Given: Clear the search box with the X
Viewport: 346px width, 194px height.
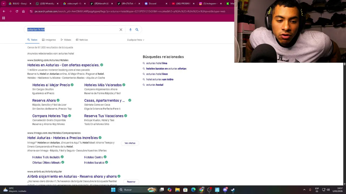Looking at the screenshot, I should click(x=121, y=30).
